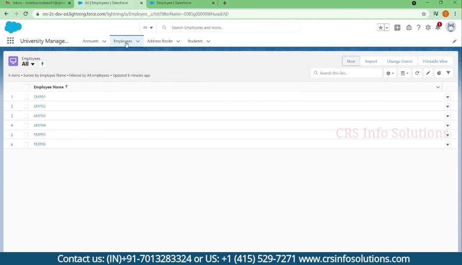Expand the Employees tab dropdown arrow
The width and height of the screenshot is (462, 265).
pos(138,41)
